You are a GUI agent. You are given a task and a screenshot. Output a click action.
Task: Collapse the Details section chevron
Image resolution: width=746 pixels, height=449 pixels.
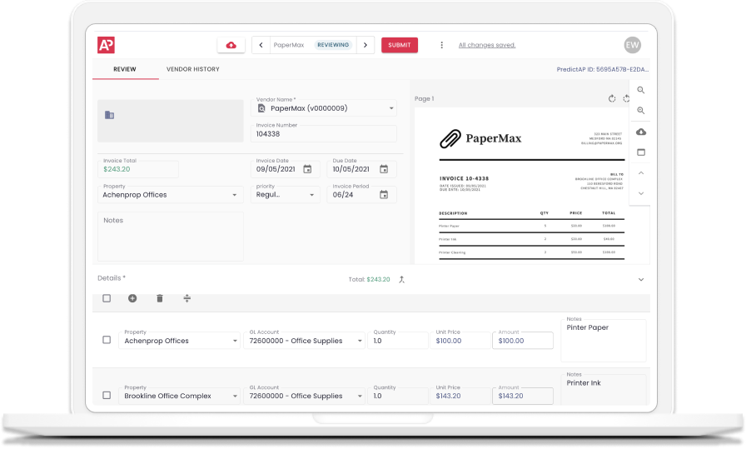coord(641,280)
